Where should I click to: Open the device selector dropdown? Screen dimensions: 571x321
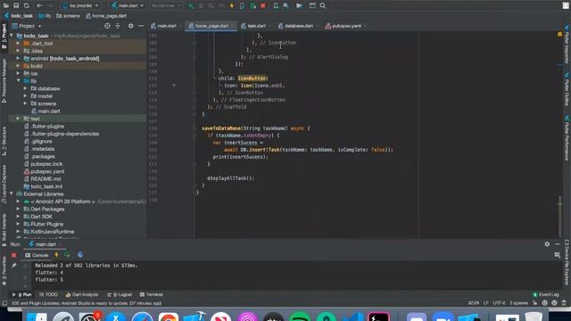(80, 6)
